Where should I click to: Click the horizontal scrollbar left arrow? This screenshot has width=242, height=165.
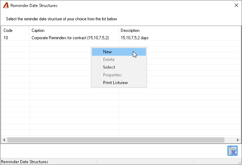pyautogui.click(x=4, y=140)
